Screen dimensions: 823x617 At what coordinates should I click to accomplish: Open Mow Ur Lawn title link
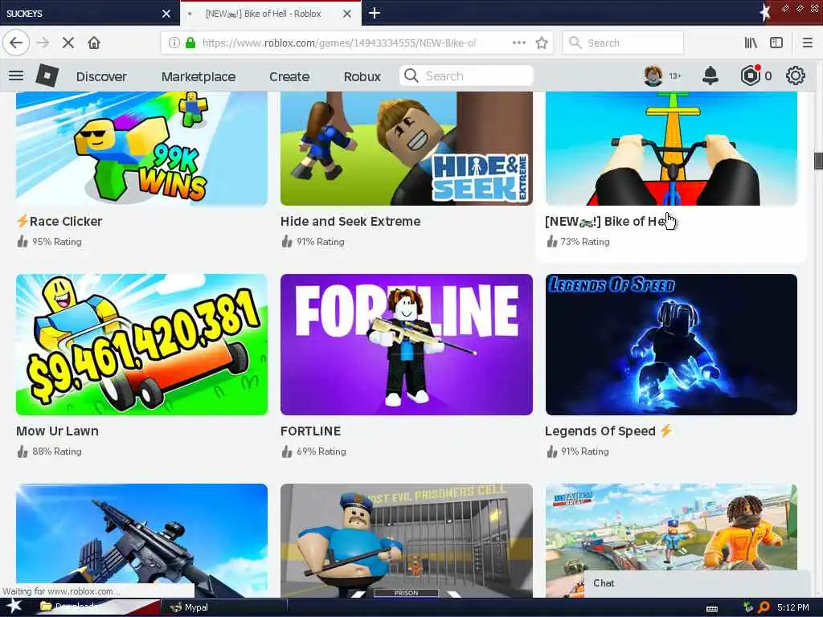[57, 431]
